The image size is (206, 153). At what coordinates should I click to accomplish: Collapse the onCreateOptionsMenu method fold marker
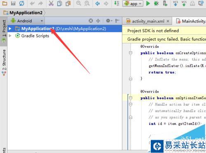point(131,53)
